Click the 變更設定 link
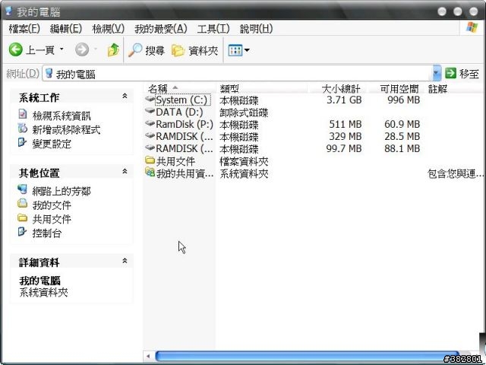Image resolution: width=486 pixels, height=365 pixels. pyautogui.click(x=52, y=144)
